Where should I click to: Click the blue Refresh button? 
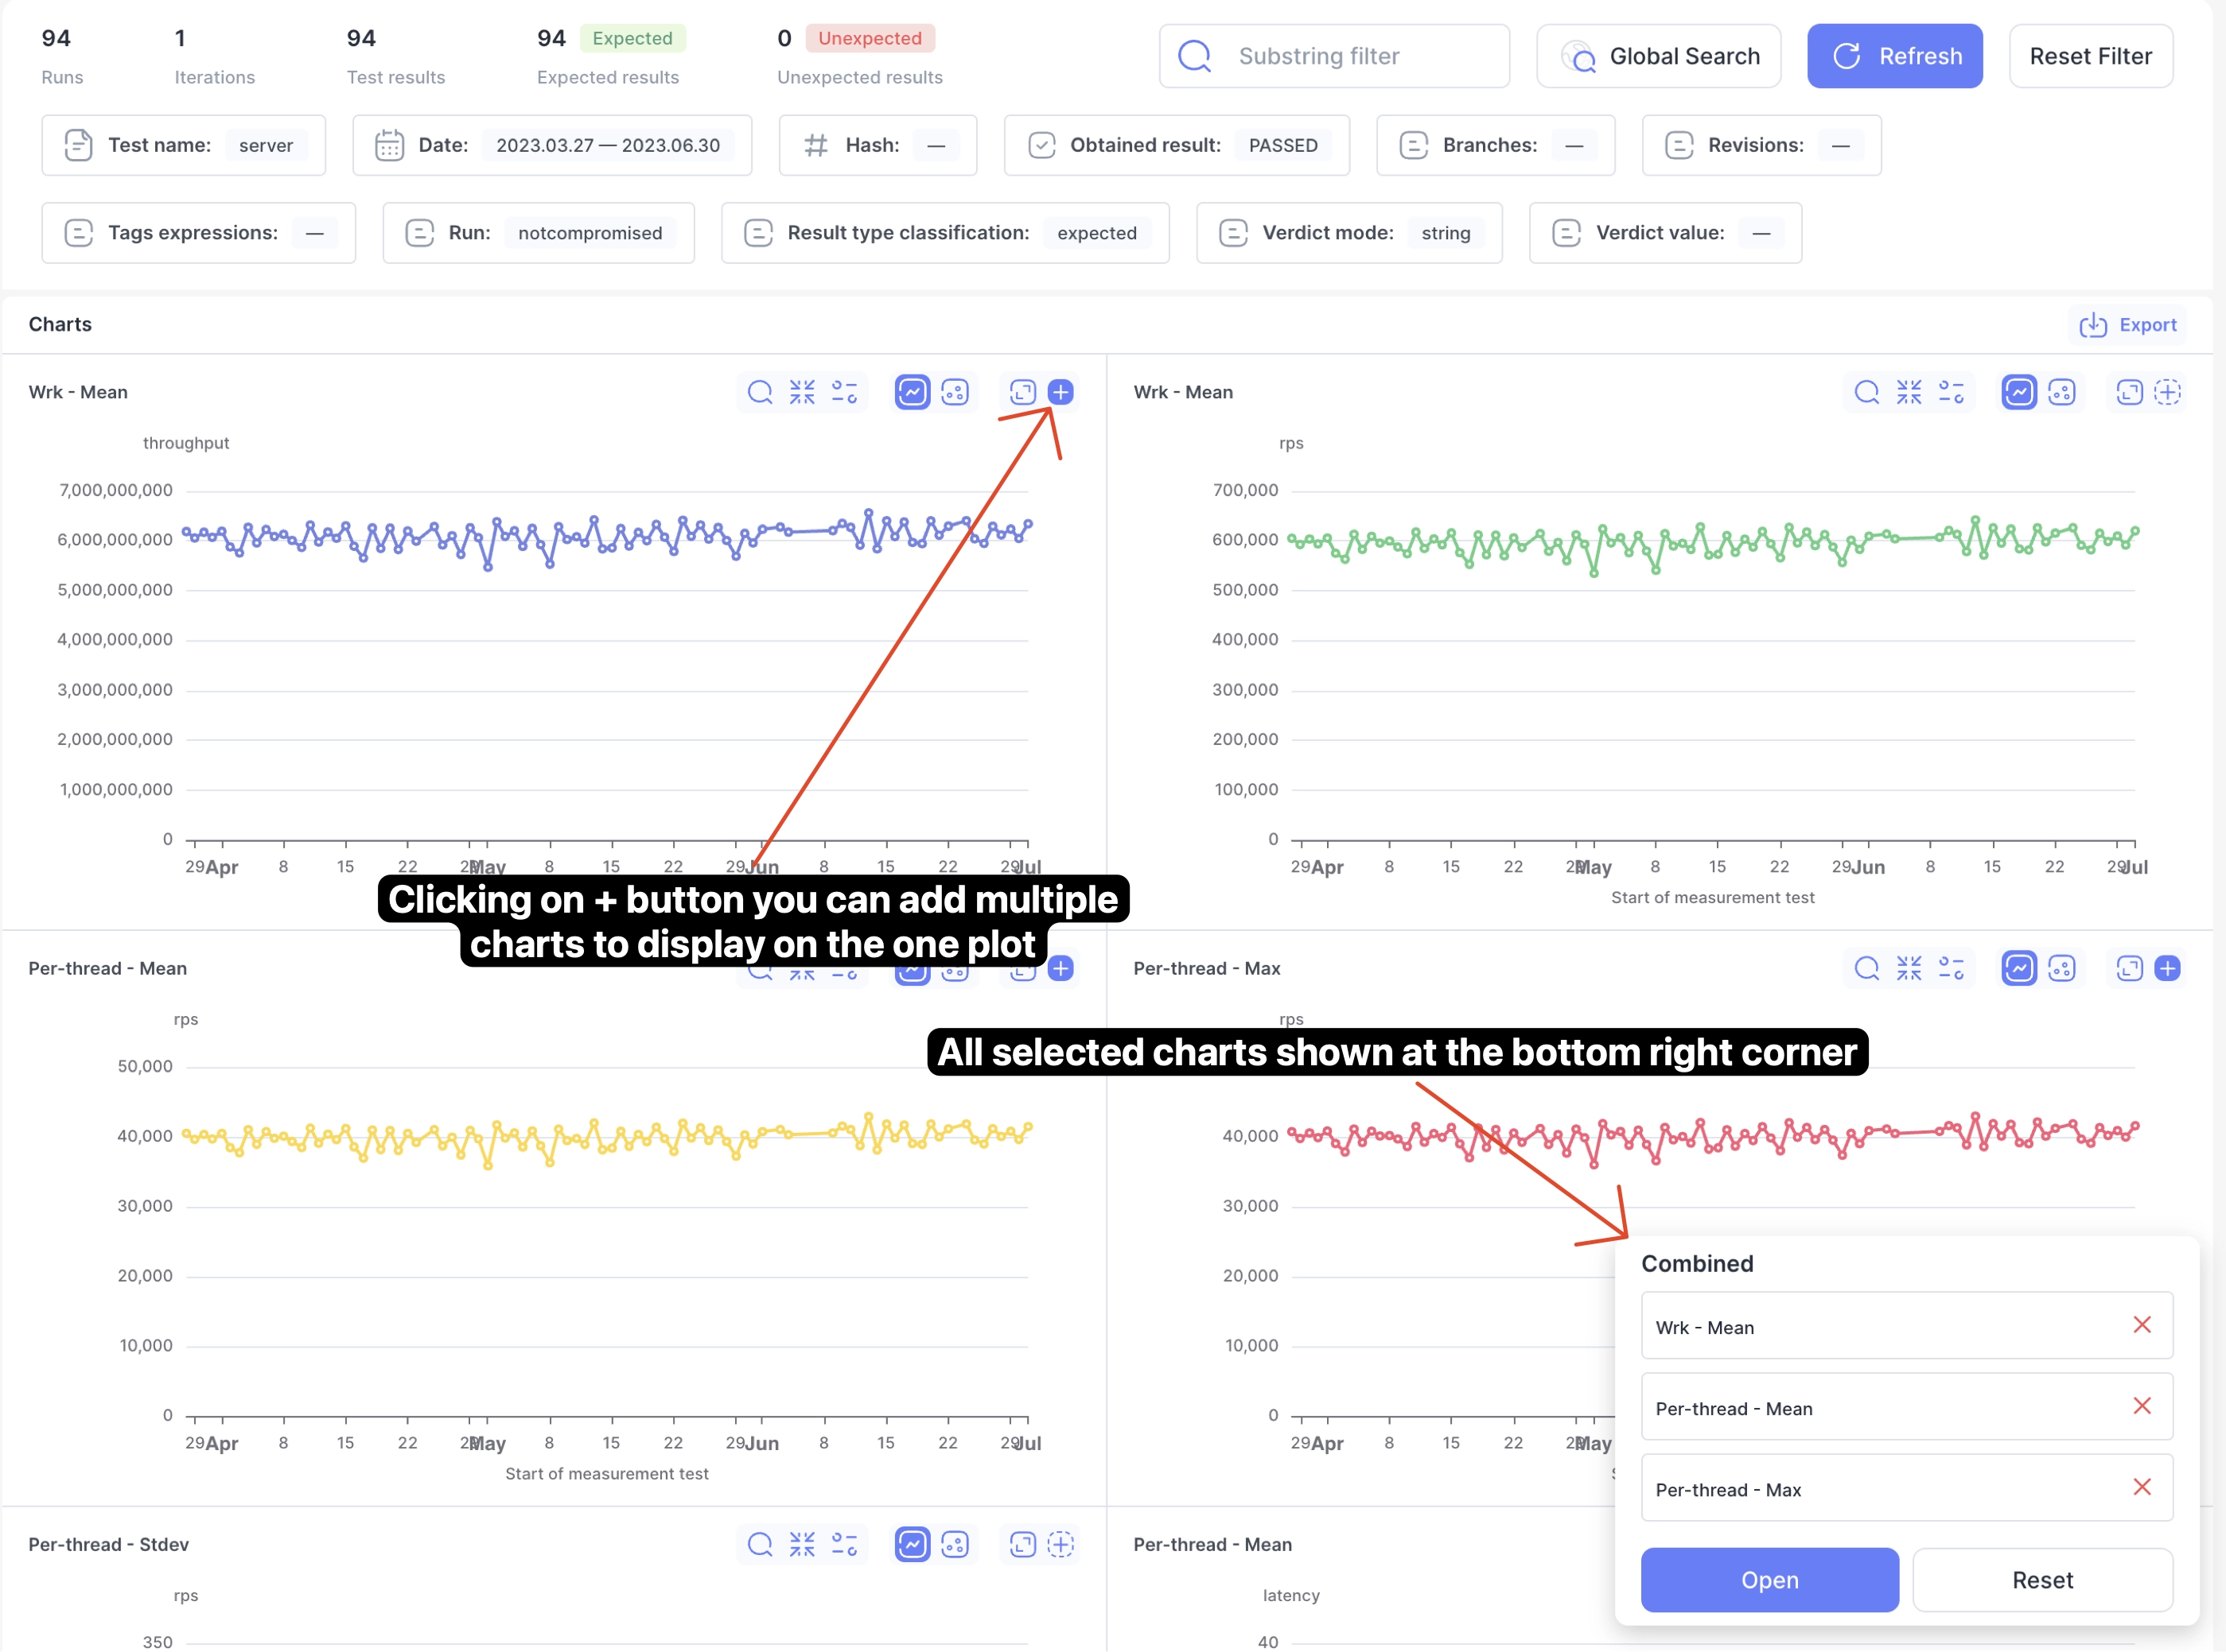(x=1894, y=56)
